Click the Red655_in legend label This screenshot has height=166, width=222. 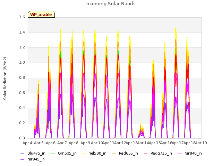128,153
